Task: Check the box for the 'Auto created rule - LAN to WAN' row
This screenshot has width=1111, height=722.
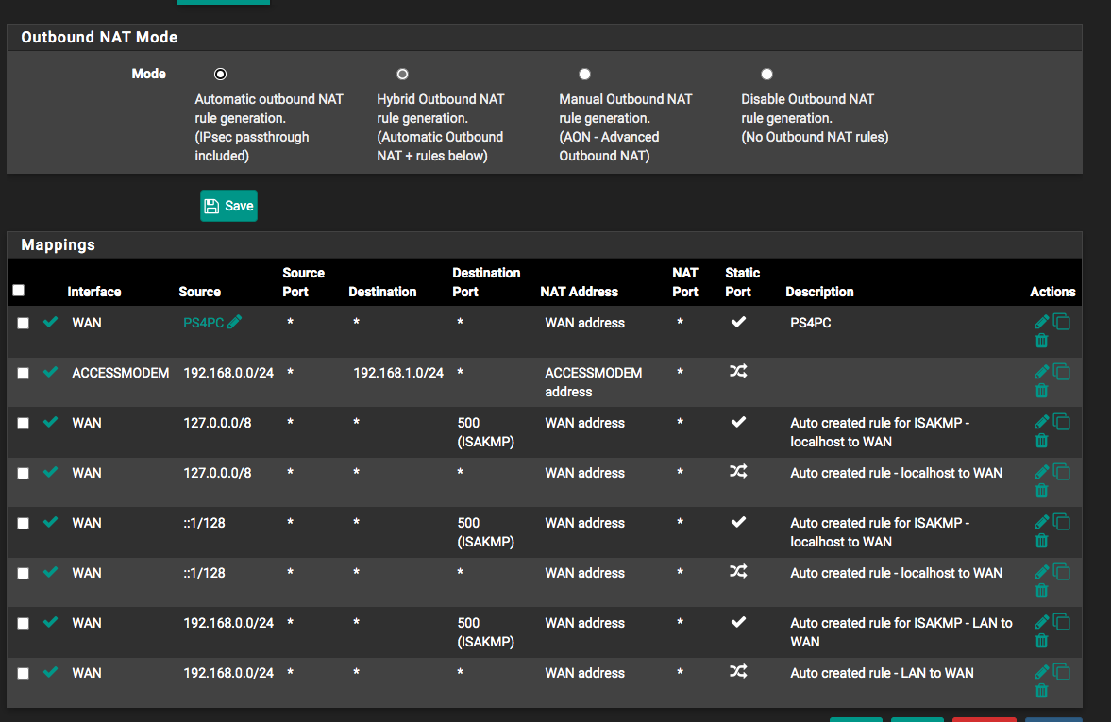Action: coord(24,673)
